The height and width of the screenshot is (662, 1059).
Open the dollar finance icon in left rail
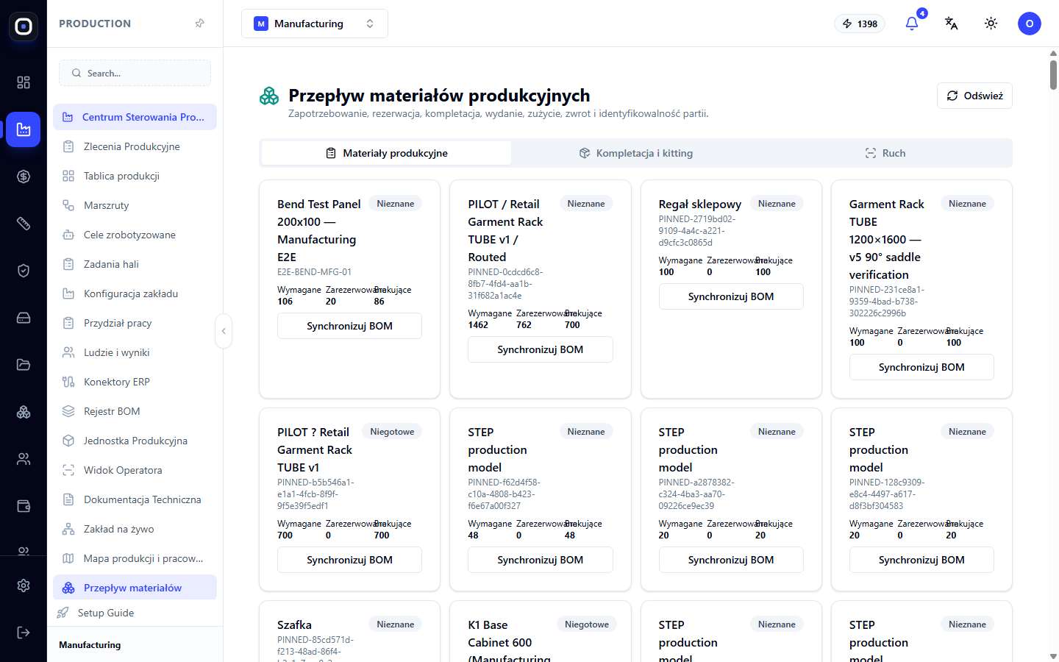point(24,177)
